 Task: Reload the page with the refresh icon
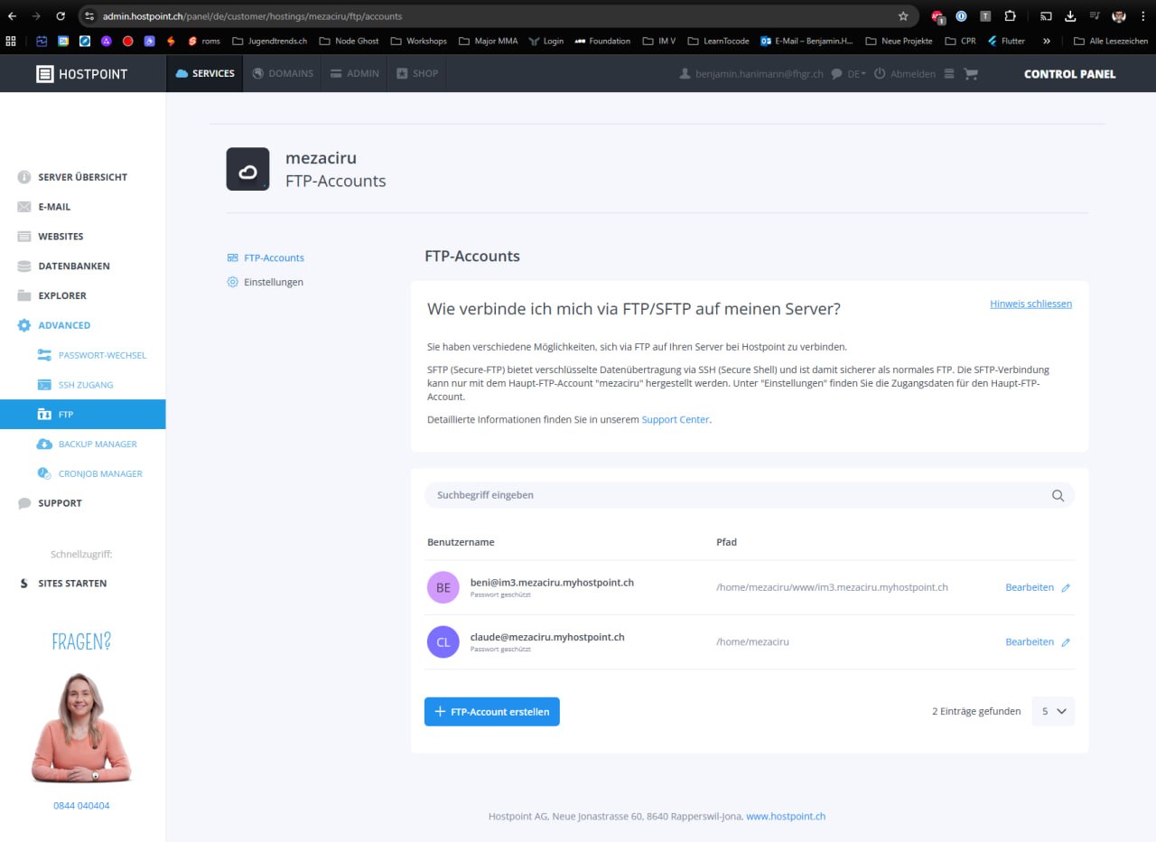[61, 16]
